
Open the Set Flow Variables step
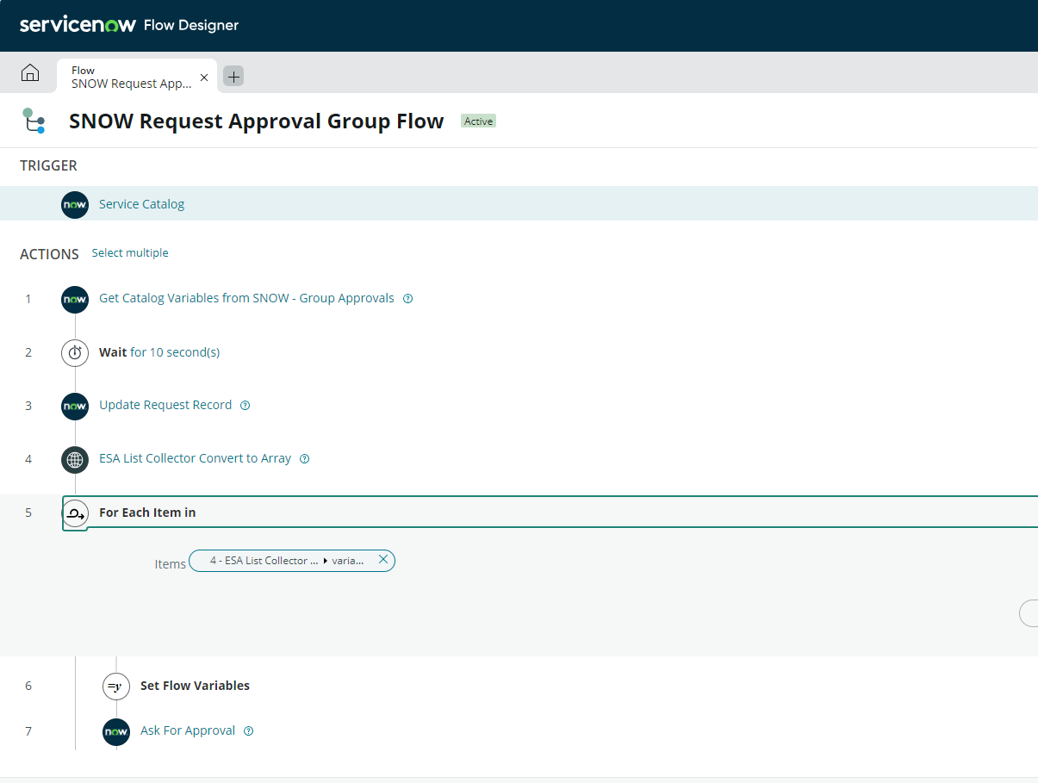(195, 686)
